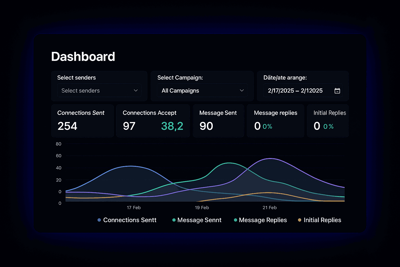Click the Message replies 0% rate

(x=267, y=126)
